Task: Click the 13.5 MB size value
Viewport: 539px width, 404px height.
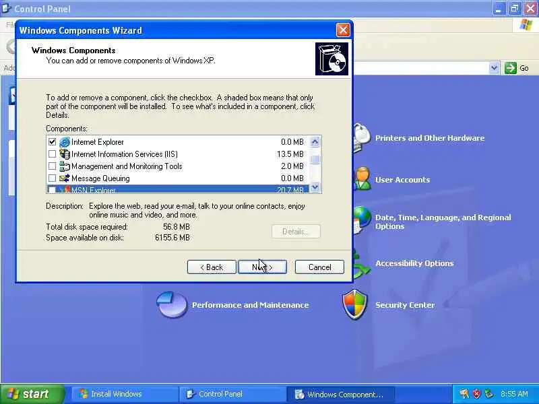Action: point(290,154)
